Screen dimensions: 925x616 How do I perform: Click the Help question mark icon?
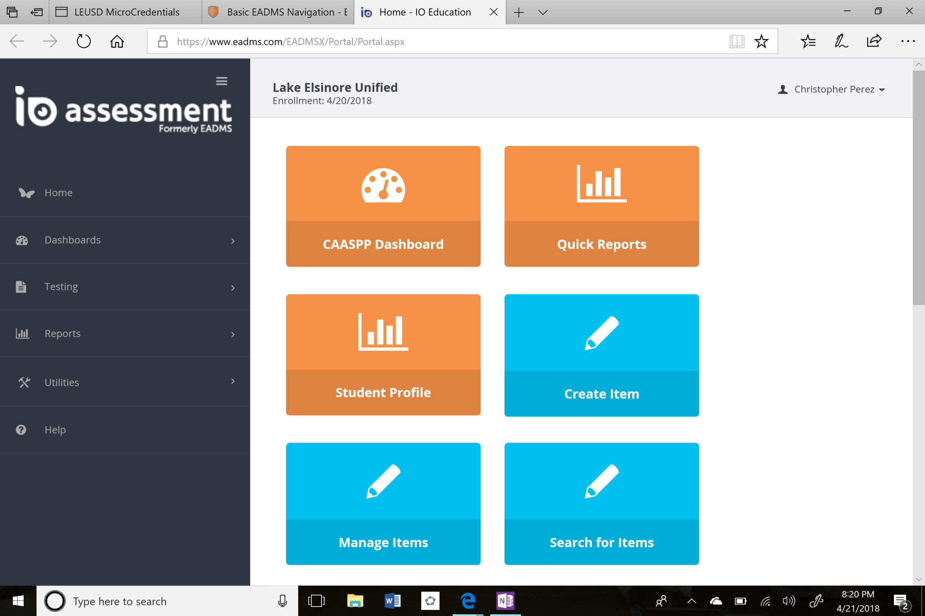pos(21,430)
